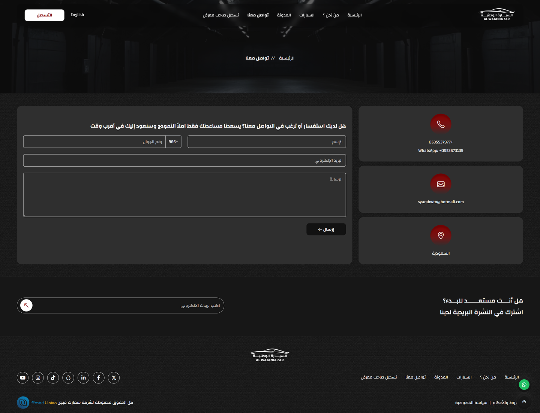Open the السيارات menu item in header
The width and height of the screenshot is (540, 413).
coord(307,15)
